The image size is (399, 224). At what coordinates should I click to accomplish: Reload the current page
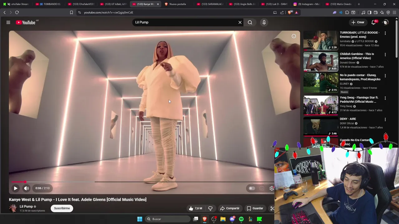click(17, 12)
